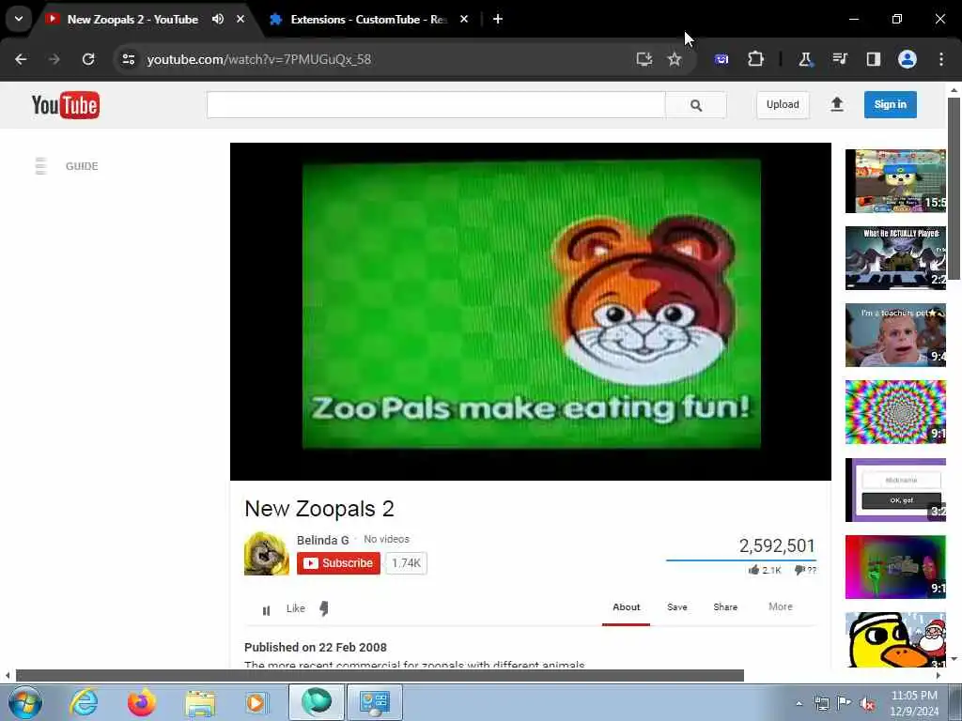Image resolution: width=962 pixels, height=721 pixels.
Task: Switch to Extensions - CustomTube tab
Action: click(369, 19)
